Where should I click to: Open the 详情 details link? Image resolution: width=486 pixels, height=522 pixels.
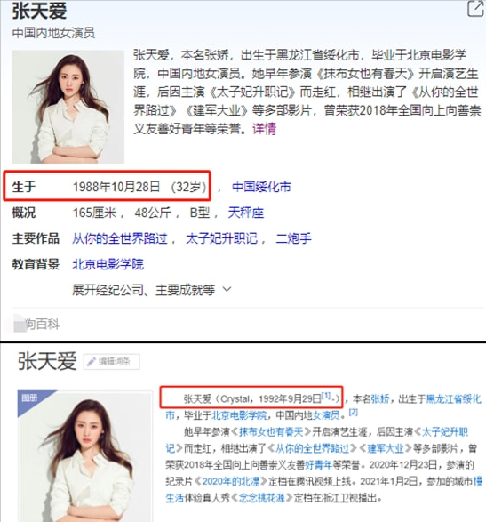(x=265, y=129)
